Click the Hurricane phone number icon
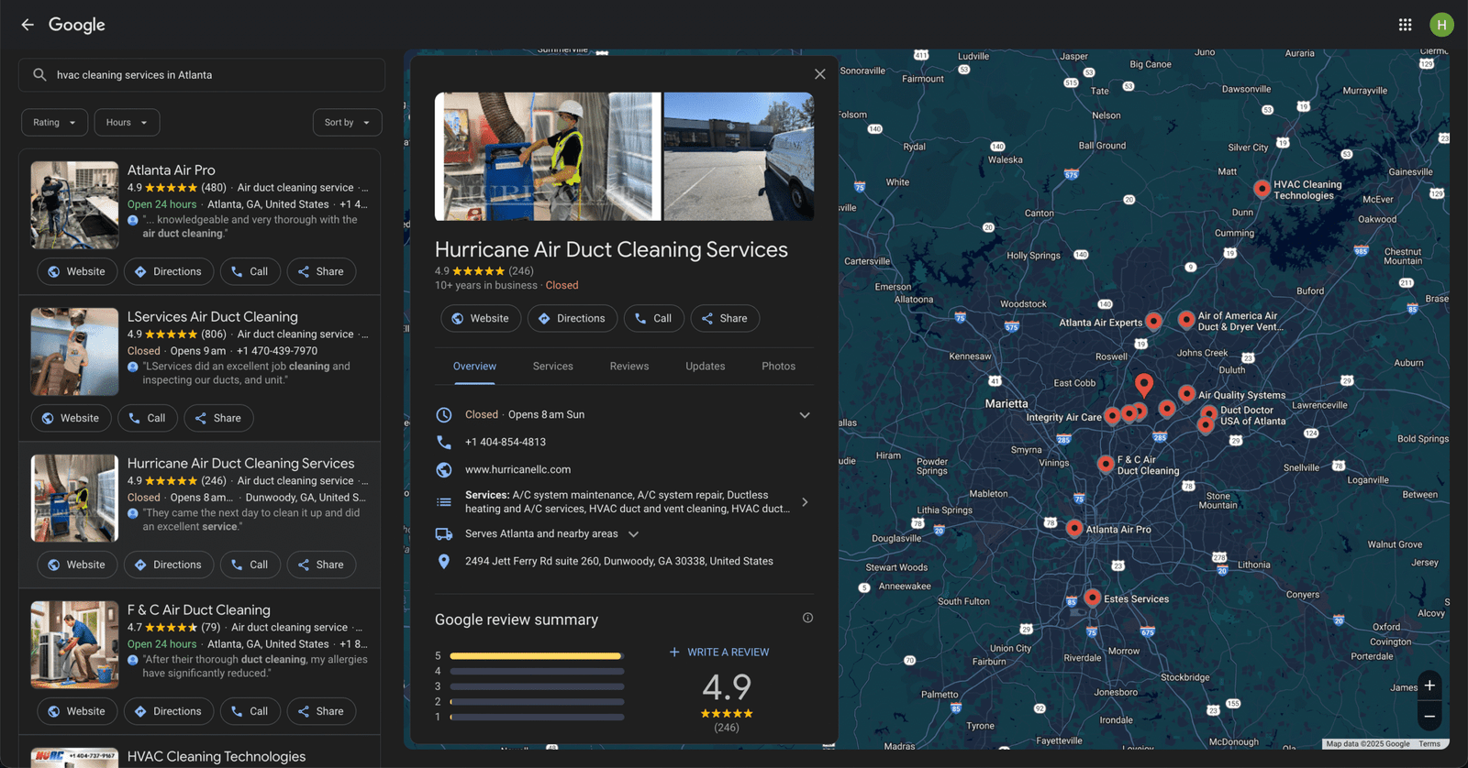The width and height of the screenshot is (1468, 768). (444, 442)
